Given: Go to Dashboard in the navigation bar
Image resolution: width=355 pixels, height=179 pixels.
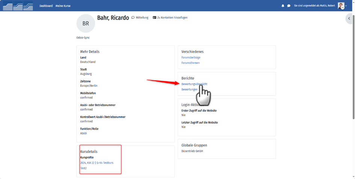Looking at the screenshot, I should [46, 6].
